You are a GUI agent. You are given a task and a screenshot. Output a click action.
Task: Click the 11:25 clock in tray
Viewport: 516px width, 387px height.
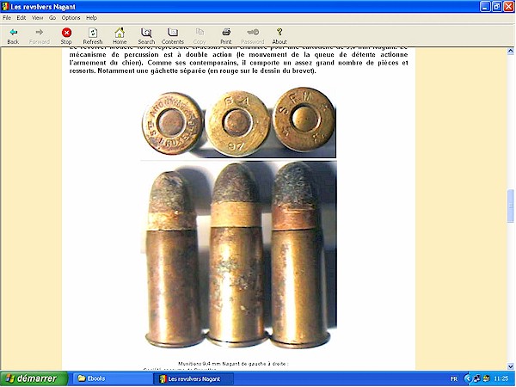[x=501, y=379]
